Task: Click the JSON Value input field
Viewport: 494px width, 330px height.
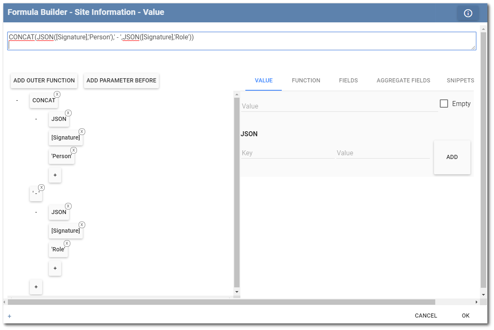Action: click(x=383, y=153)
